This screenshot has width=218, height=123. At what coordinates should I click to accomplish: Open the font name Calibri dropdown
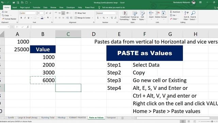(36, 13)
